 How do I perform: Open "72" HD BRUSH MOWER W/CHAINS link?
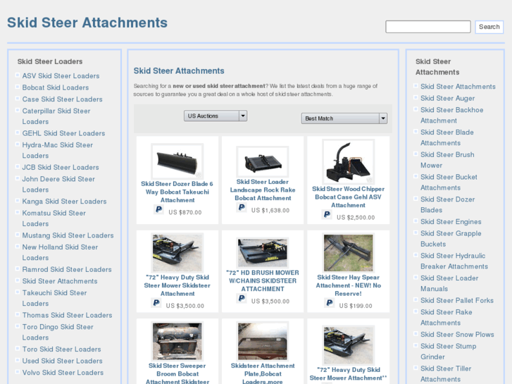click(263, 280)
